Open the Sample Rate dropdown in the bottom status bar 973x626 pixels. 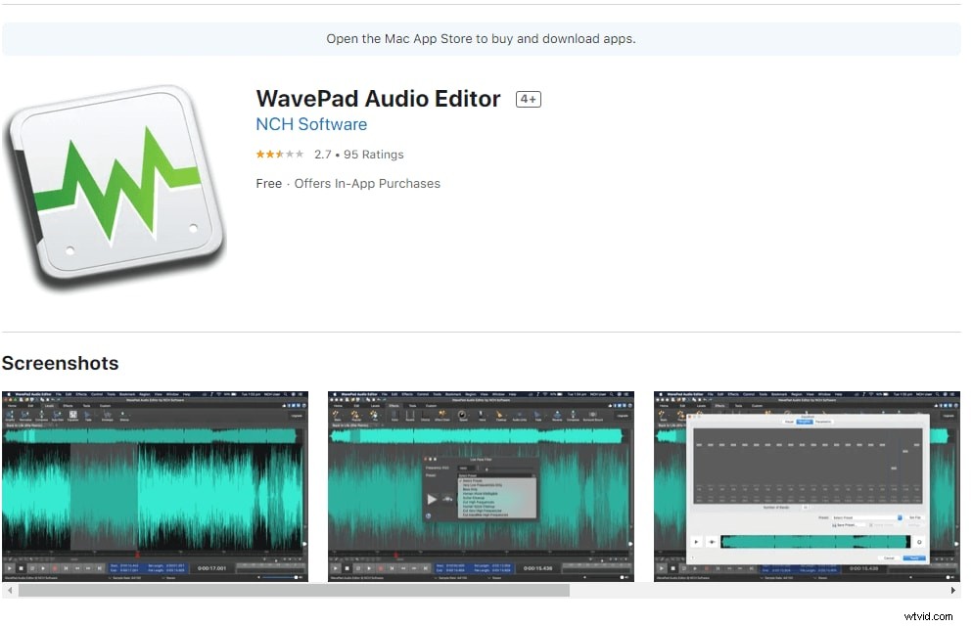point(124,578)
